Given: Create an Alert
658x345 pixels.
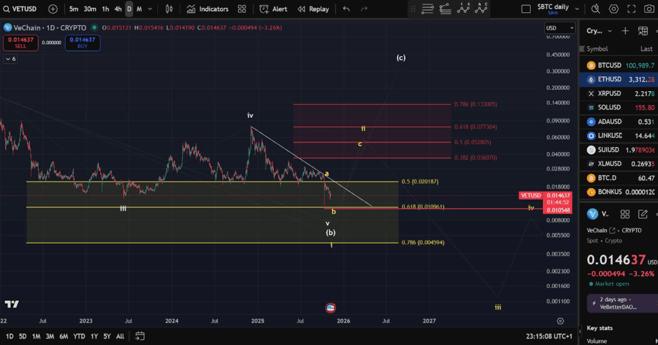Looking at the screenshot, I should (x=274, y=9).
